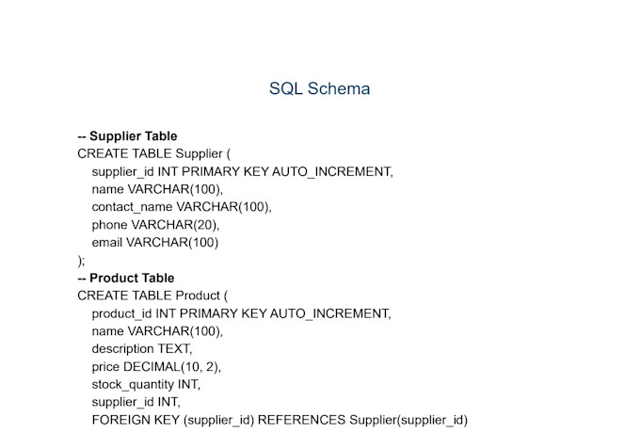Click the "description TEXT" line
This screenshot has height=432, width=640.
coord(141,349)
